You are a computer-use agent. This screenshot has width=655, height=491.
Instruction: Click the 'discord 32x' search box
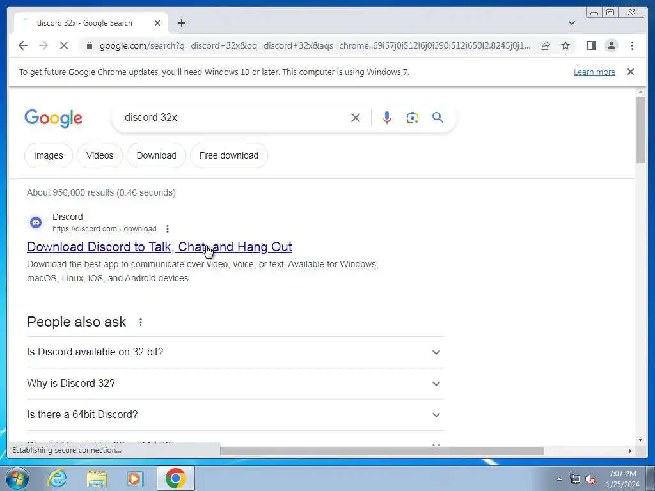coord(234,118)
